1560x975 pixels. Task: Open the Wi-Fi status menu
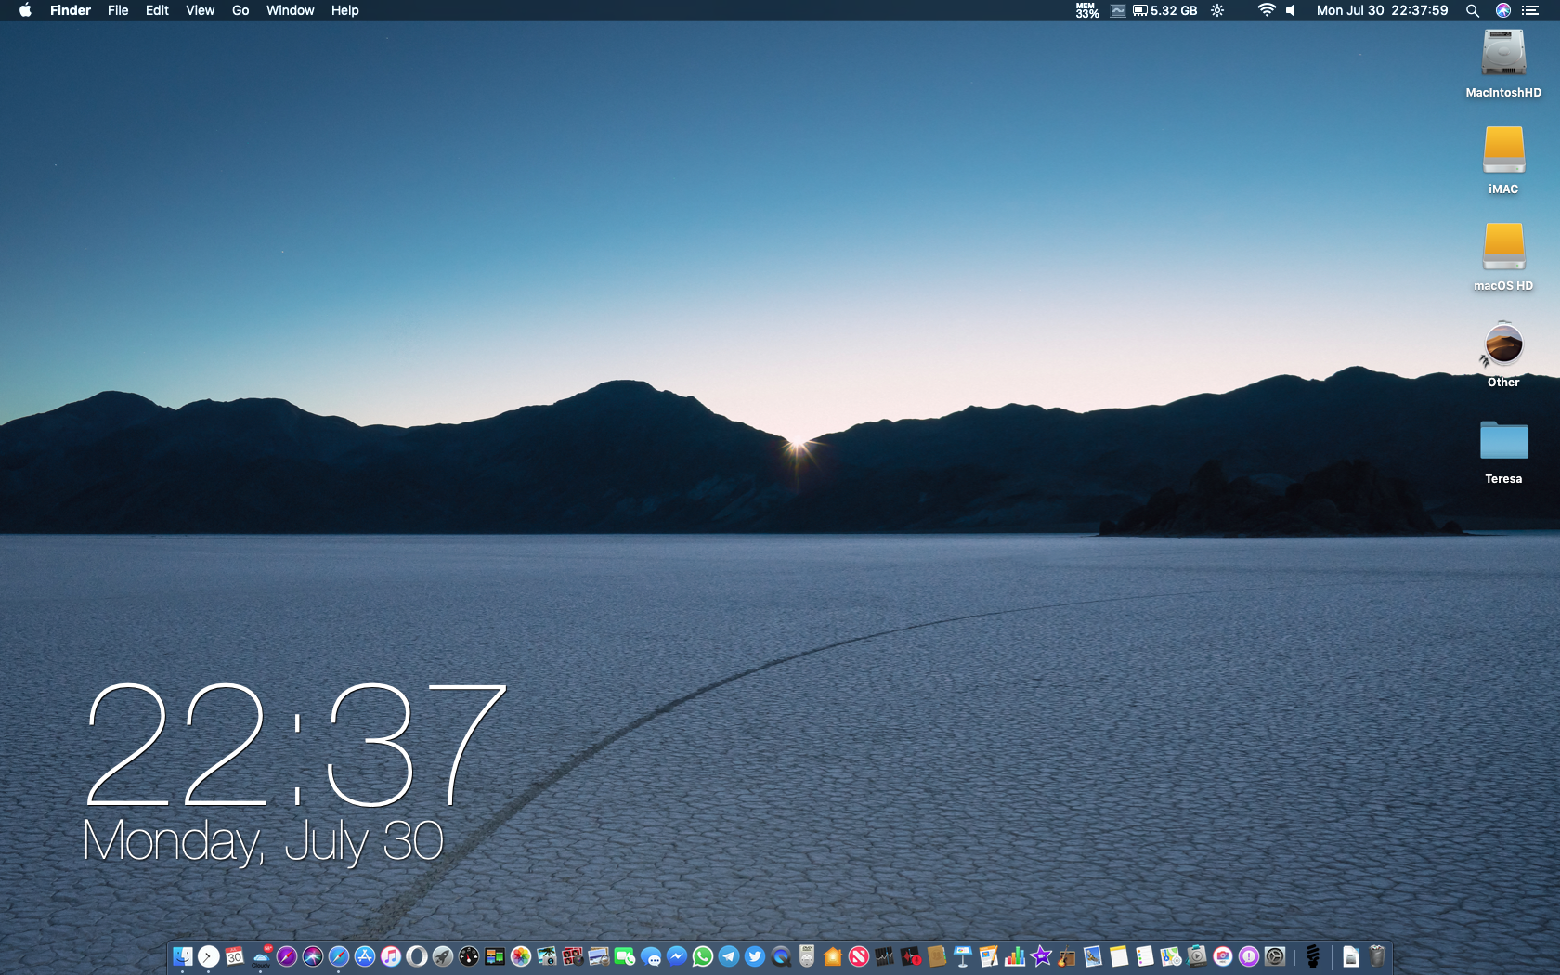pos(1266,10)
